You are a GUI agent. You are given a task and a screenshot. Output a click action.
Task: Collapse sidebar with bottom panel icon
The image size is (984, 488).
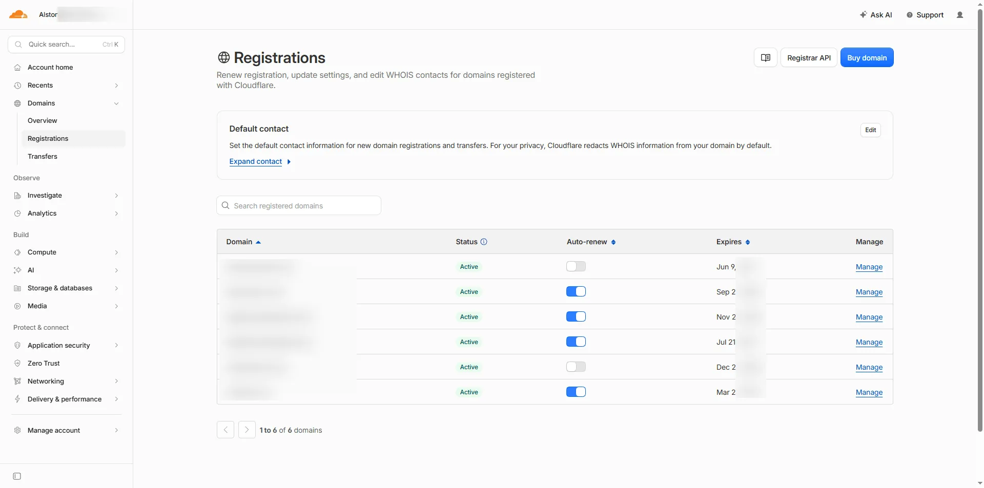tap(17, 476)
